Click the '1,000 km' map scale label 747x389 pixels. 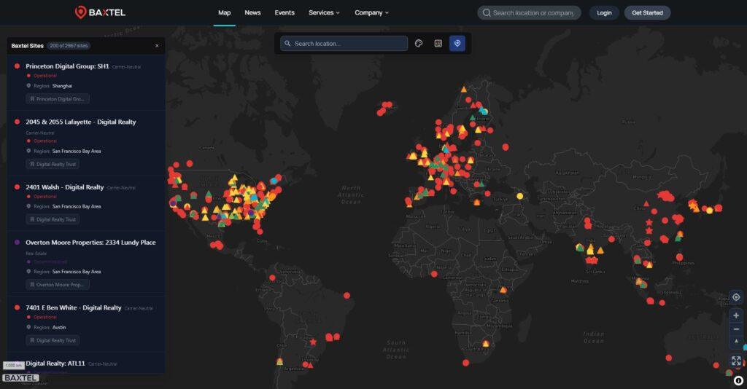(13, 365)
